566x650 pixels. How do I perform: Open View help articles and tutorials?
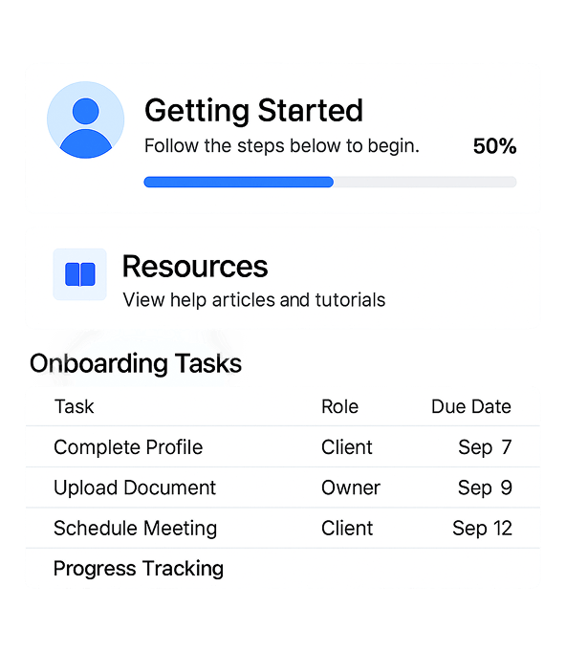(253, 300)
